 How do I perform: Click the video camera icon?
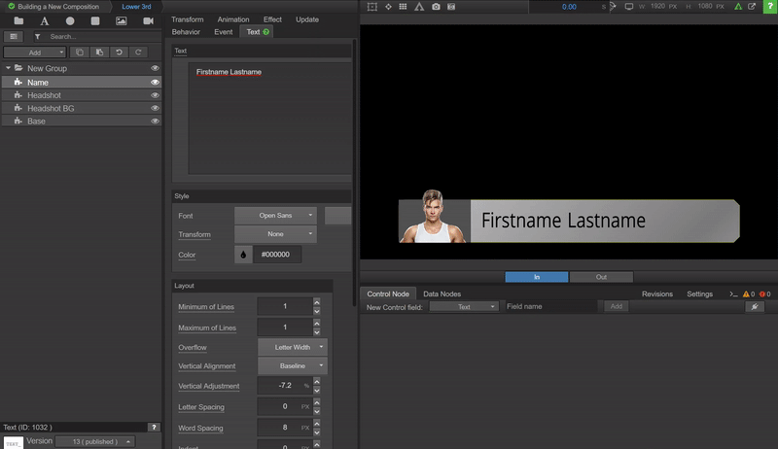pyautogui.click(x=148, y=20)
